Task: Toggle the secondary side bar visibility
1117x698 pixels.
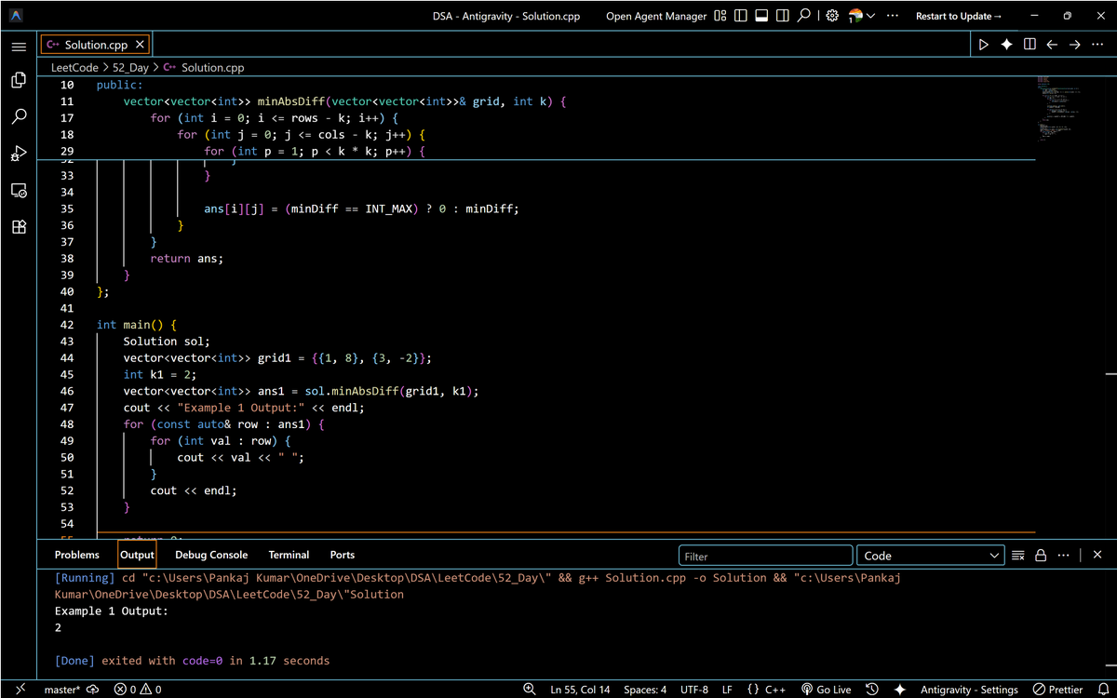Action: tap(782, 16)
